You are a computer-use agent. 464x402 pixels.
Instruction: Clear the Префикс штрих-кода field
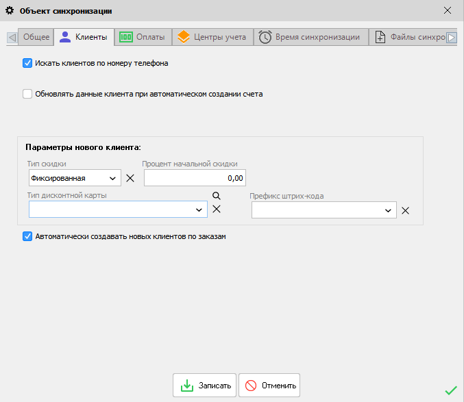[406, 210]
